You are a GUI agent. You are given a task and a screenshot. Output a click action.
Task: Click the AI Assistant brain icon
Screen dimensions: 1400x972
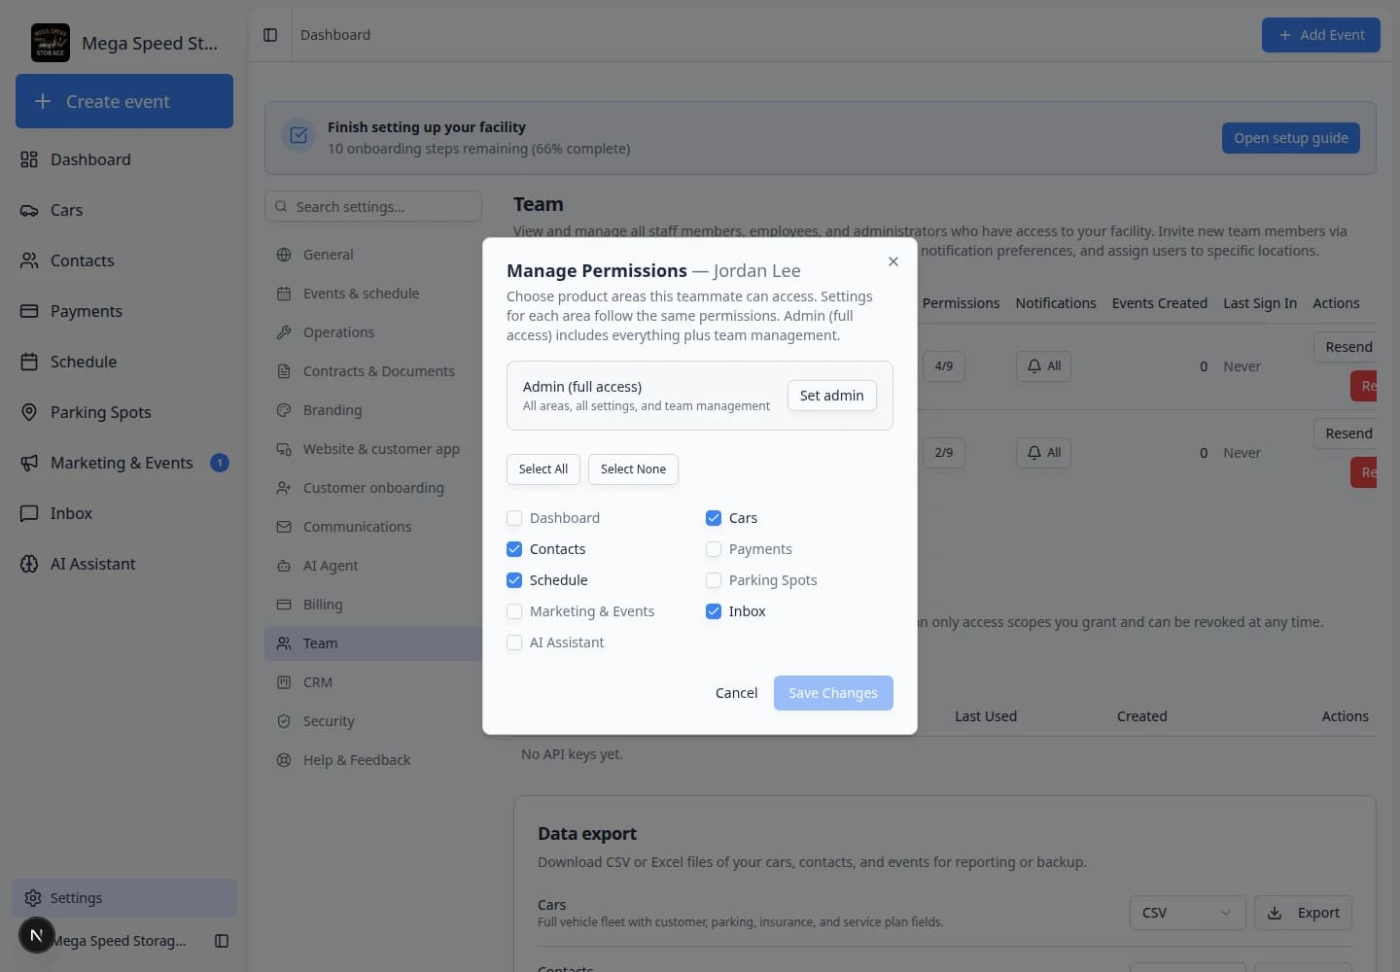click(x=29, y=564)
